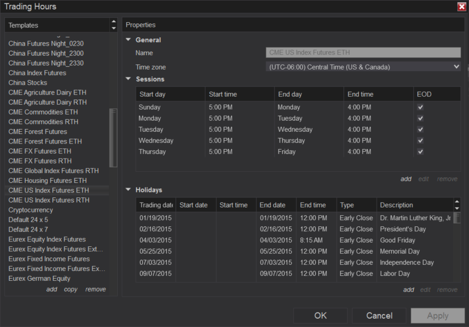
Task: Dismiss the dialog with Cancel
Action: (380, 315)
